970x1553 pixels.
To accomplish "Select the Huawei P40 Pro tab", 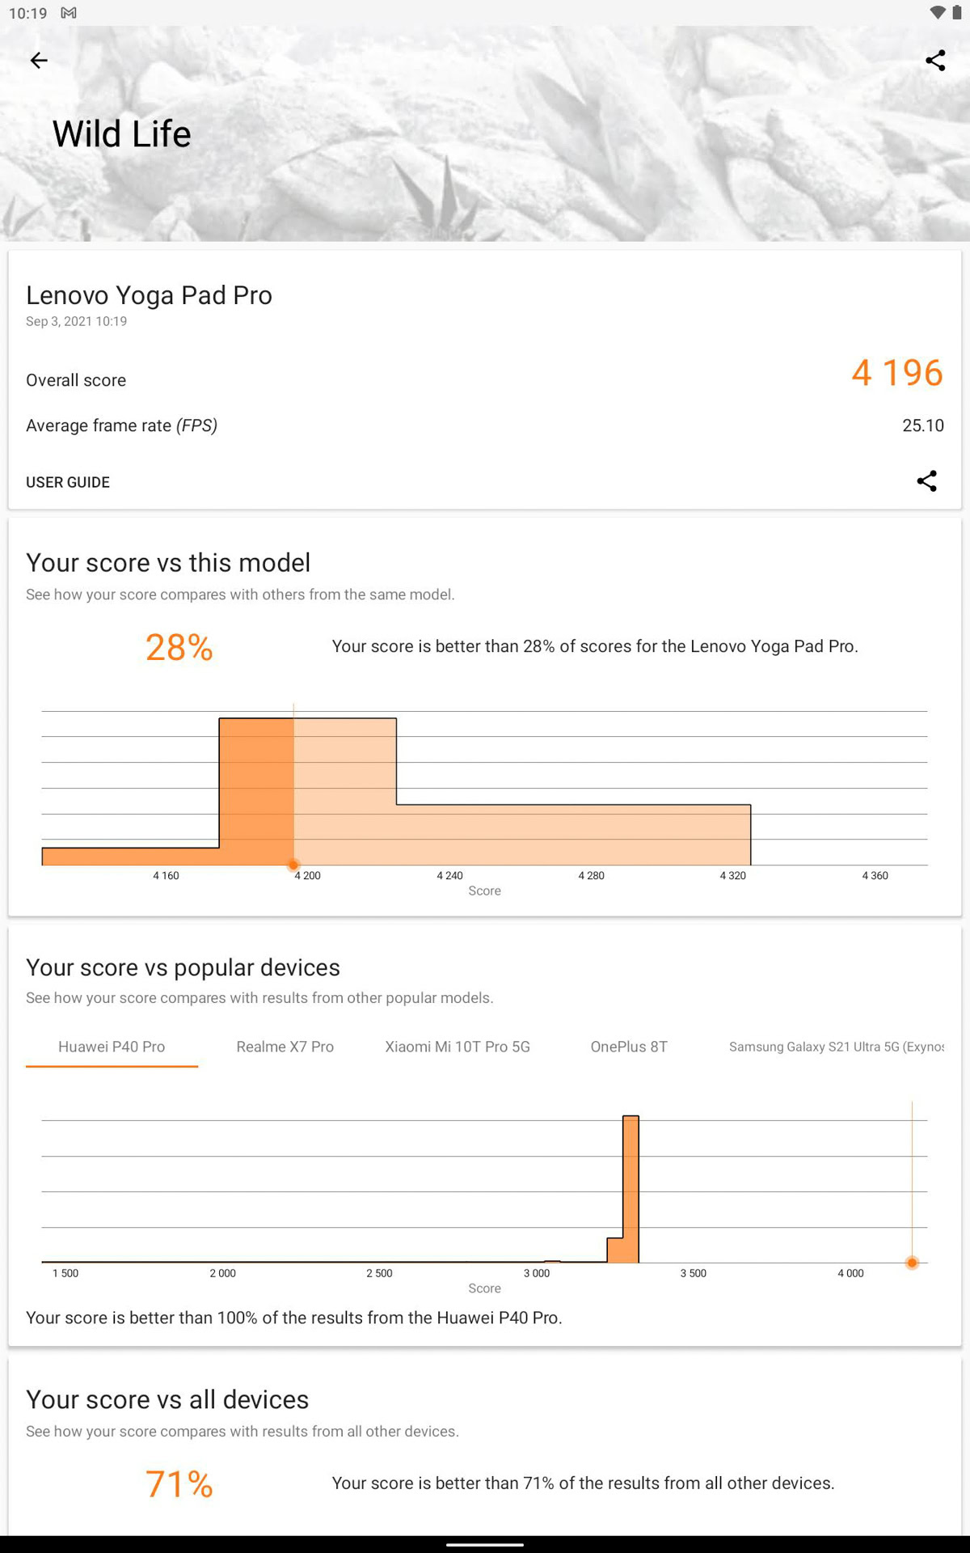I will 112,1047.
